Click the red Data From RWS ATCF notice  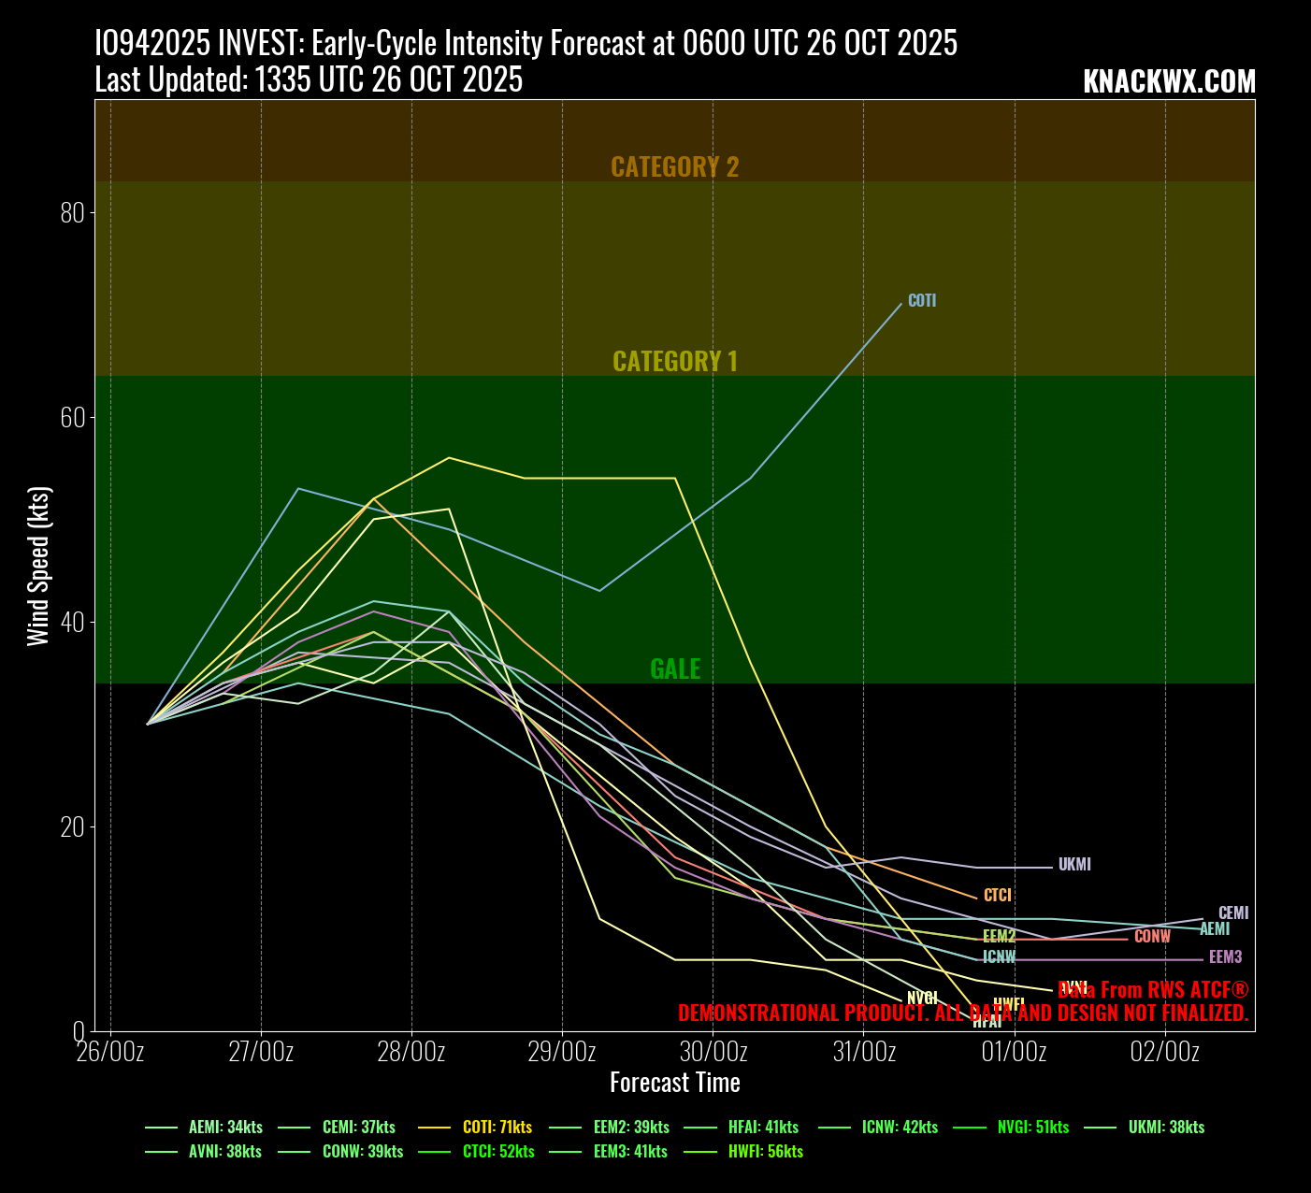click(x=1153, y=990)
